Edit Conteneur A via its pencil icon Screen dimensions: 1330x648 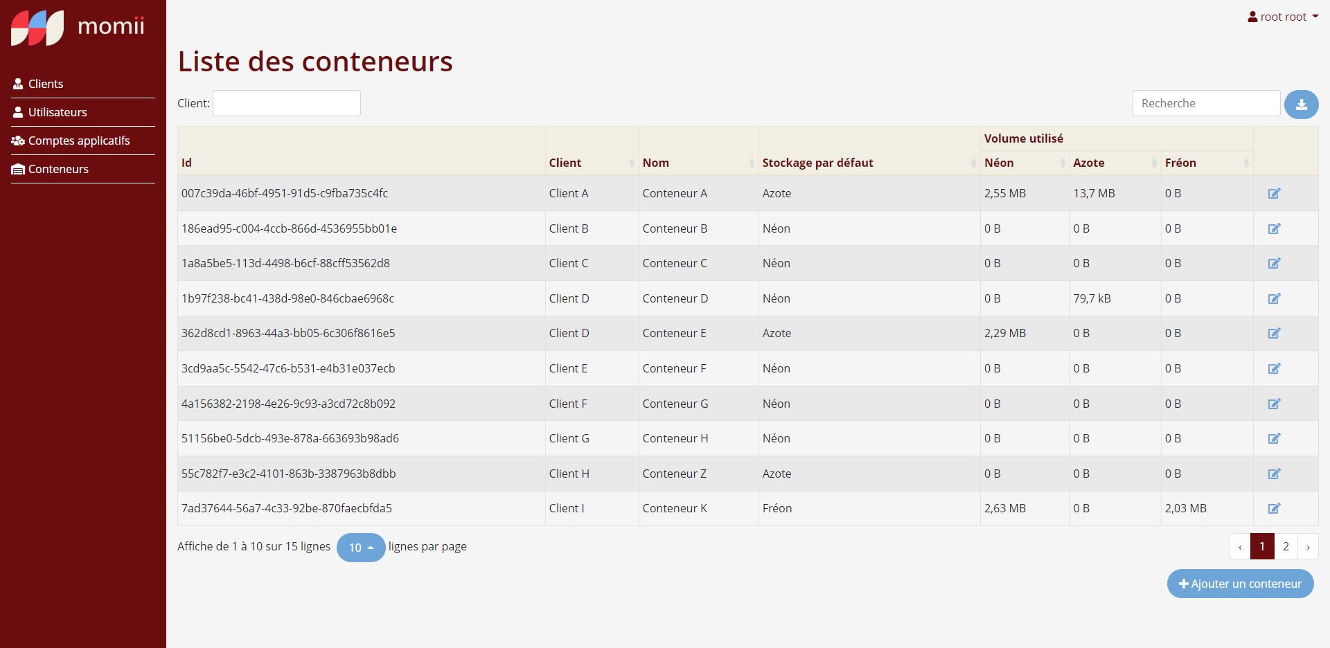coord(1274,193)
